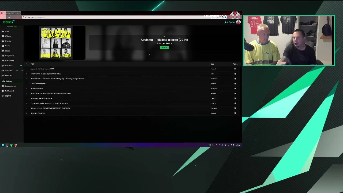343x193 pixels.
Task: Click the Log Out link
Action: pos(8,96)
